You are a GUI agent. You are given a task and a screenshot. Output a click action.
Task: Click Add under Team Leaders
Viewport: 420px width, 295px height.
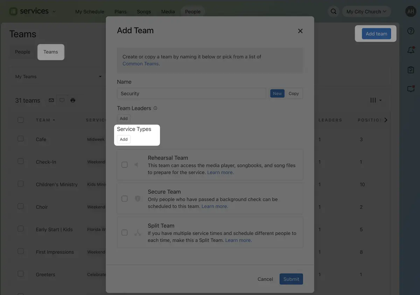pos(124,118)
